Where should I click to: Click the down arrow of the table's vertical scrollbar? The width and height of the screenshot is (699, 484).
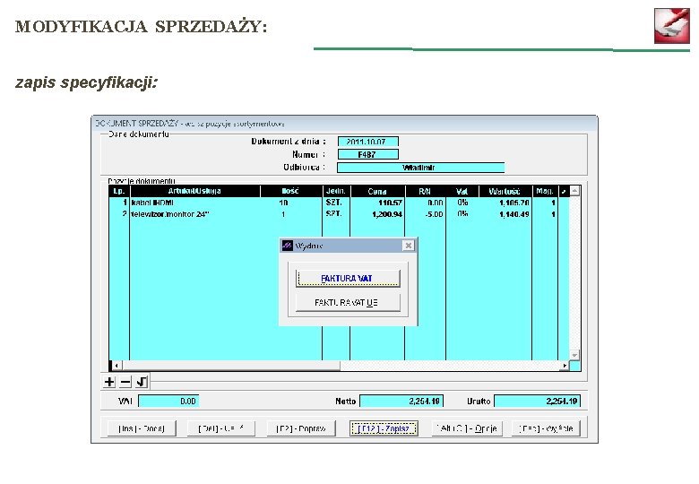coord(574,355)
